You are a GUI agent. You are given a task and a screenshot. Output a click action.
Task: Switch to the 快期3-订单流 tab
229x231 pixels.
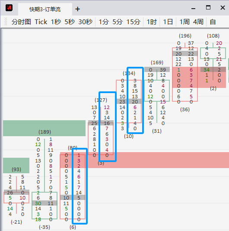pos(45,9)
